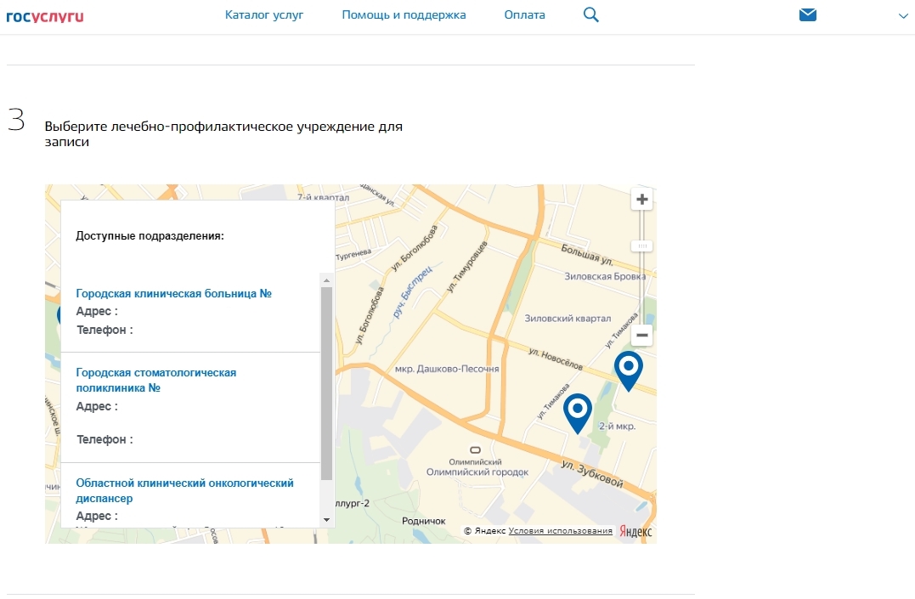This screenshot has width=915, height=599.
Task: Select map marker near 2-й мкр.
Action: pos(578,413)
